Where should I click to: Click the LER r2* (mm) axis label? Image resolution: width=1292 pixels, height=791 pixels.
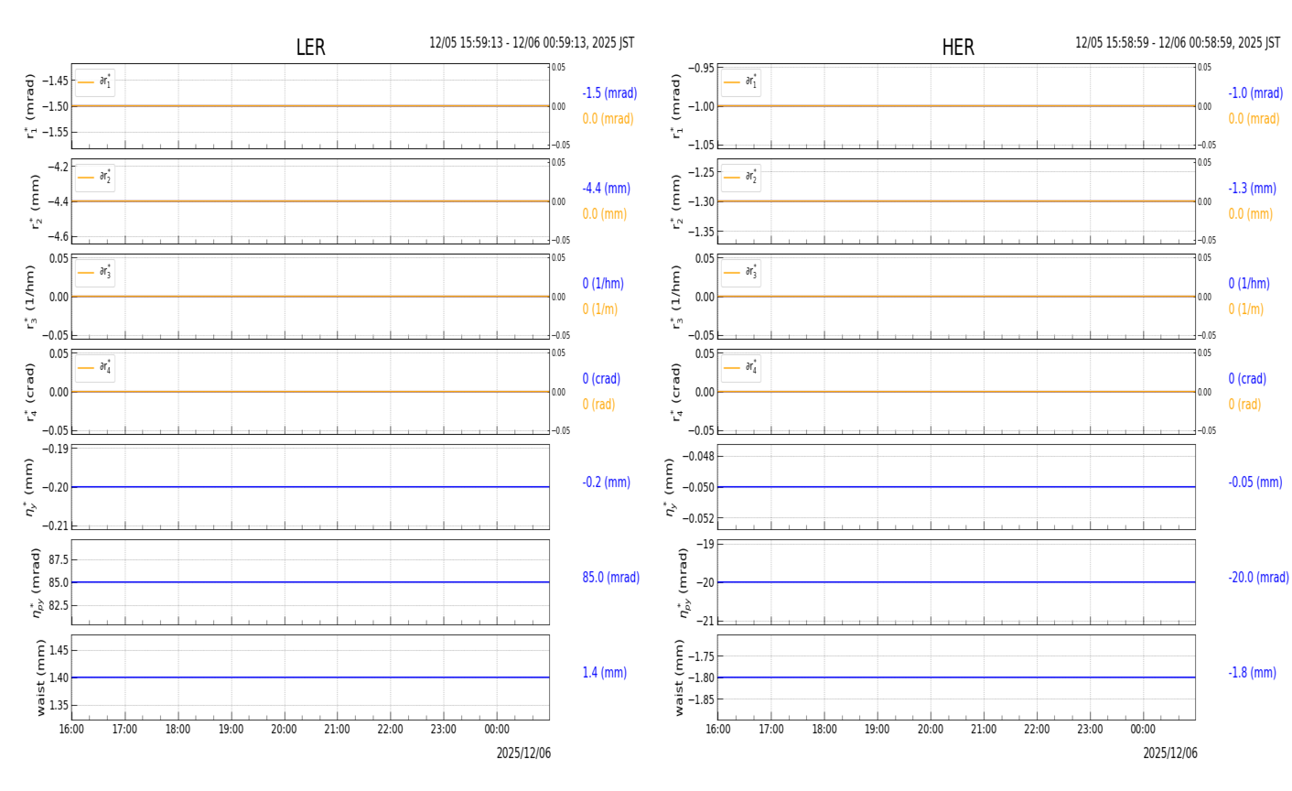click(35, 201)
